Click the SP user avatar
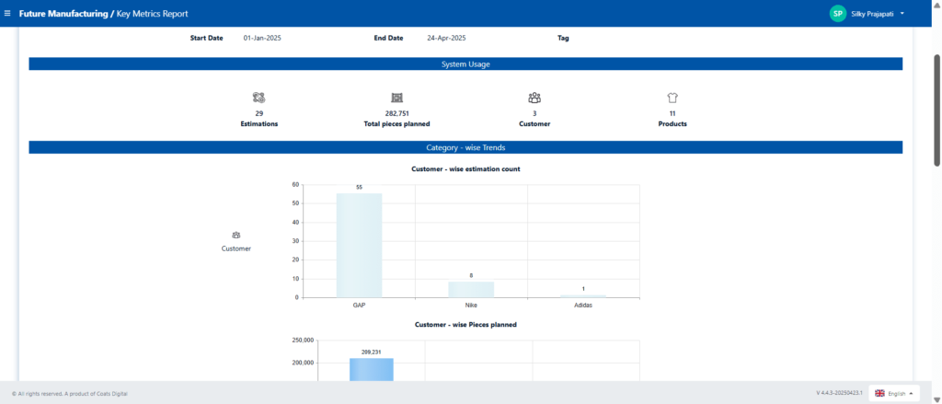The image size is (942, 404). [837, 14]
